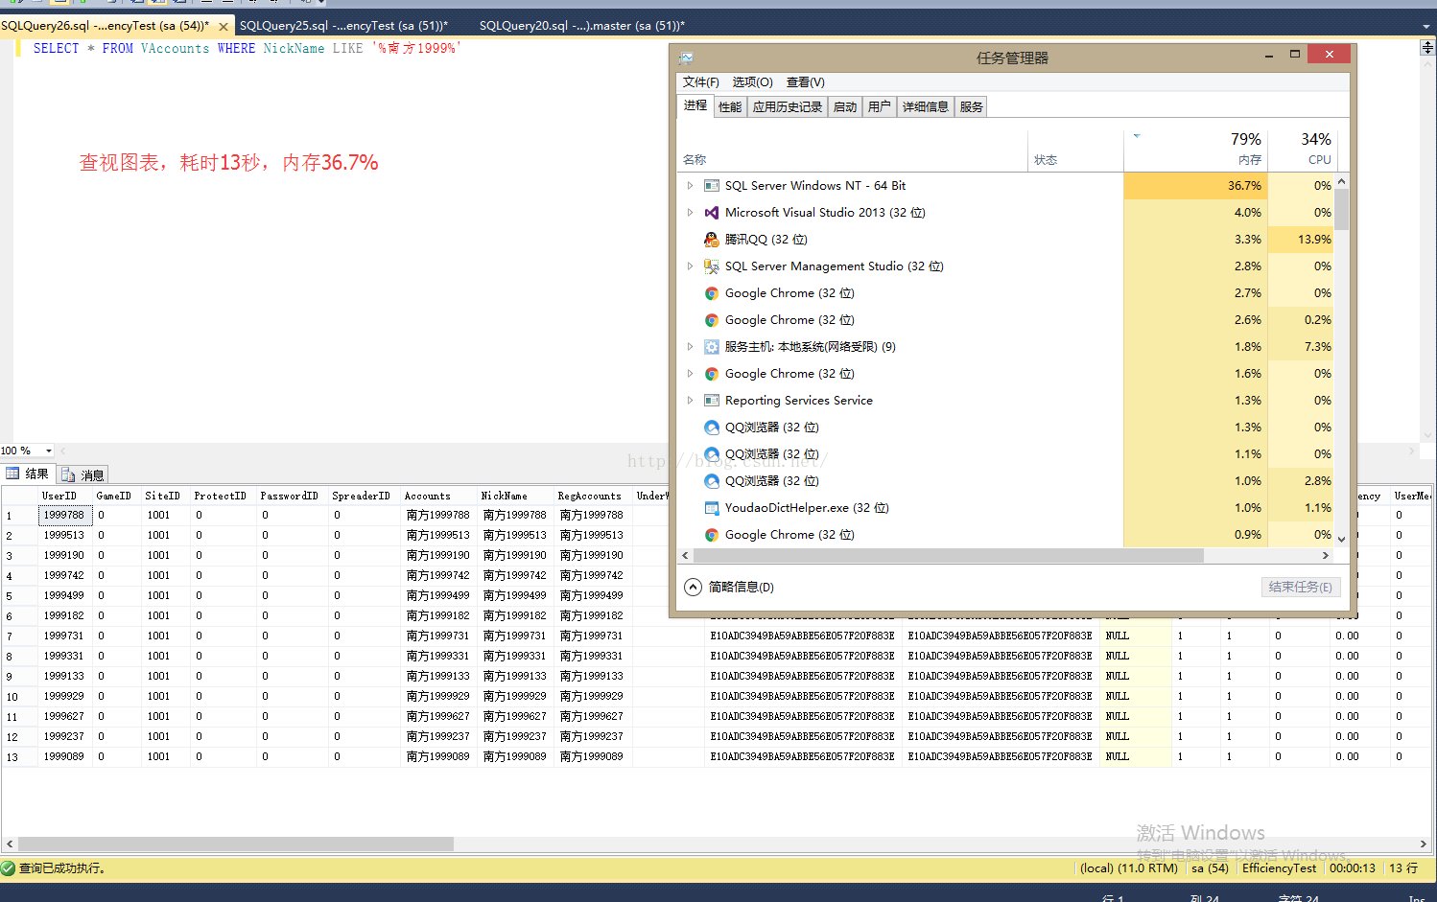
Task: Click the Task Manager title bar icon
Action: [686, 58]
